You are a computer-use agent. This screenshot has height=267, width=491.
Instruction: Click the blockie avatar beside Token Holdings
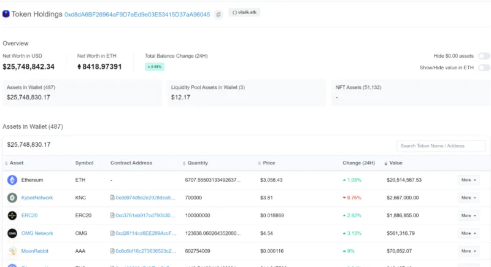click(6, 14)
